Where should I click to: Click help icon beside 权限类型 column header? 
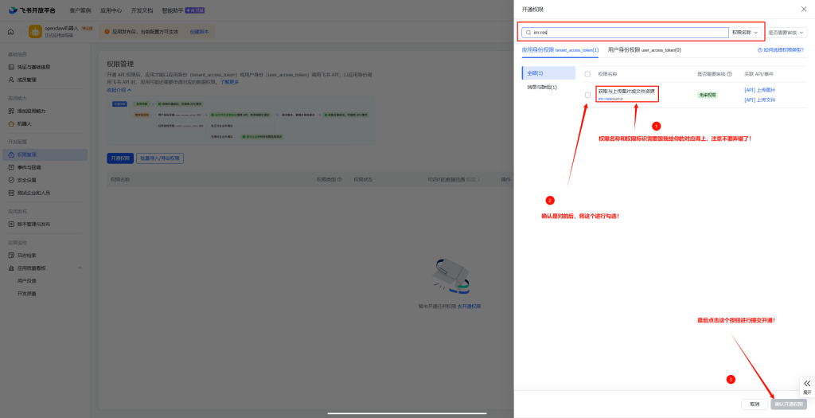[339, 179]
